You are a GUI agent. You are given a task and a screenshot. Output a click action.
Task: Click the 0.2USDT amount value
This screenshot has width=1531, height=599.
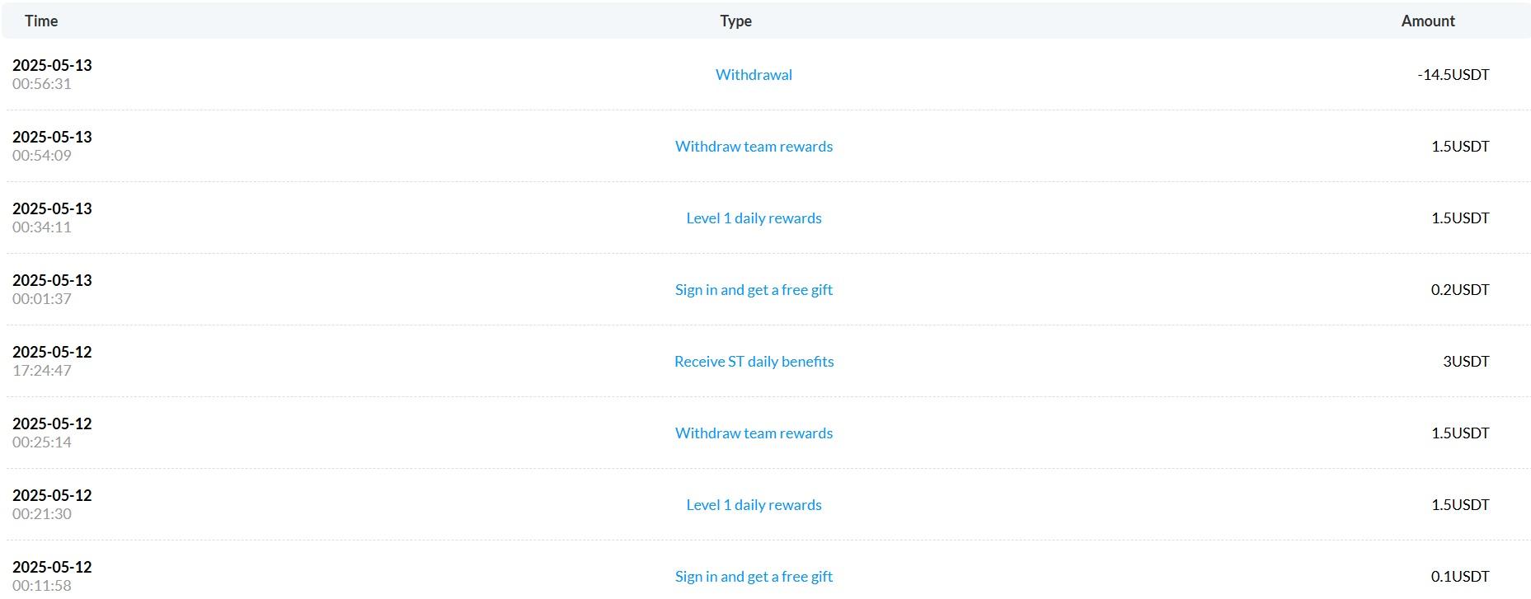point(1460,289)
